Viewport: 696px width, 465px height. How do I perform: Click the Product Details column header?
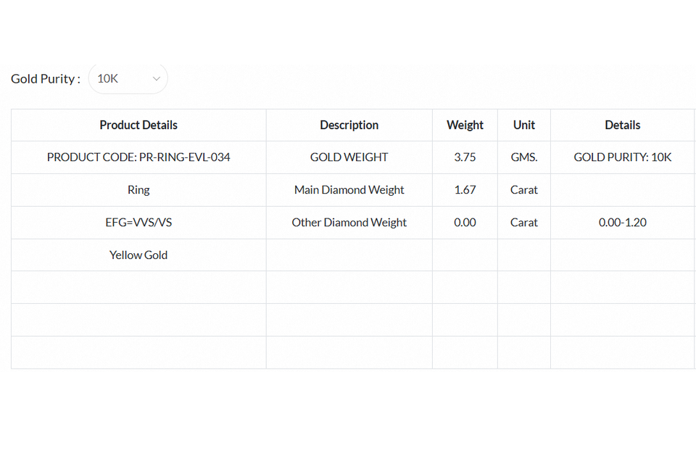(x=138, y=125)
